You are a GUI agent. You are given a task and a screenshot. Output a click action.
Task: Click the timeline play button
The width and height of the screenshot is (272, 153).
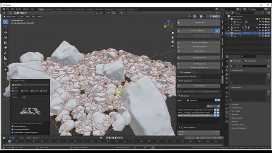116,138
